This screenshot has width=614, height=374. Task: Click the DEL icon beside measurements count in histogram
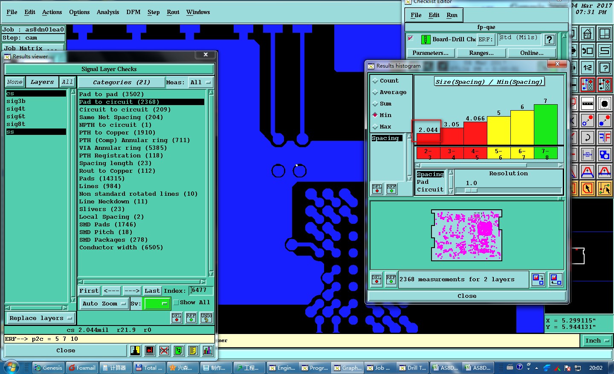click(377, 280)
